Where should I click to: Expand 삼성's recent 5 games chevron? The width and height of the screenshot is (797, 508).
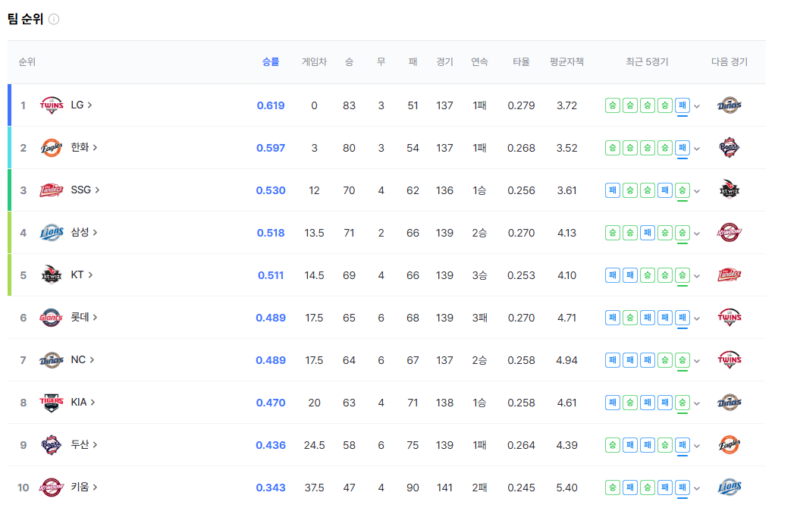697,234
